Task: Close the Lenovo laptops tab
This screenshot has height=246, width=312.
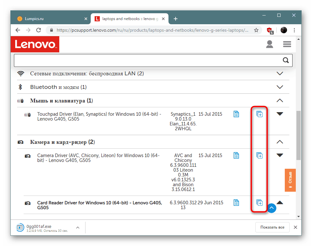Action: (163, 19)
